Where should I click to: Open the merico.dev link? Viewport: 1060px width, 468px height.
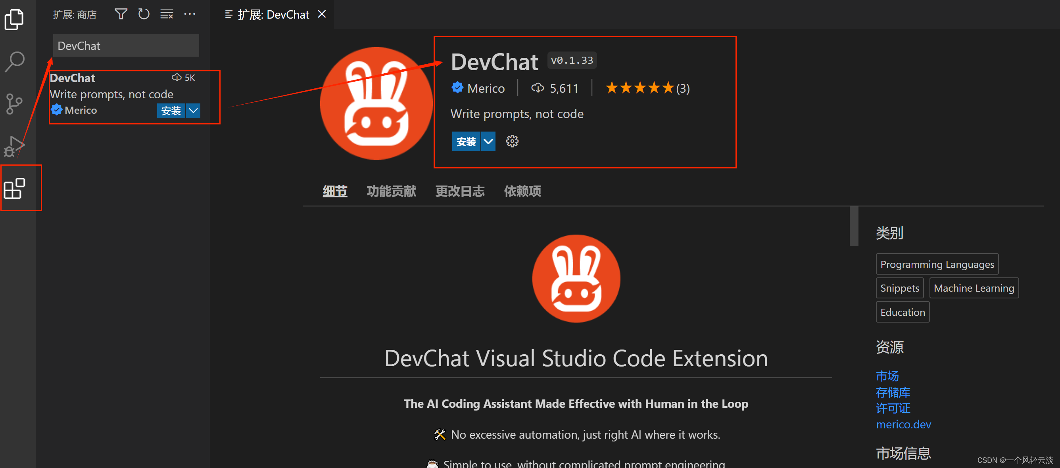point(903,424)
